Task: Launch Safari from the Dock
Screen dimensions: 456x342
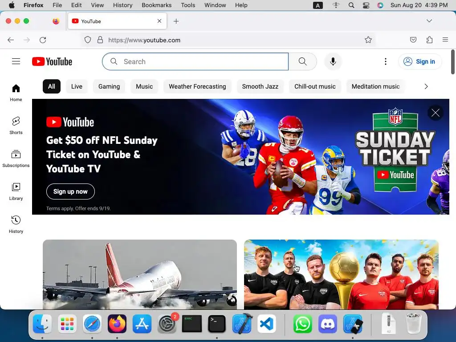Action: coord(92,324)
